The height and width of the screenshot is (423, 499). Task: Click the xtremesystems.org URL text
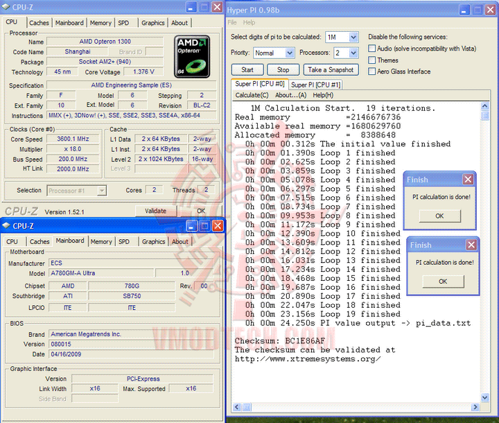click(x=308, y=359)
